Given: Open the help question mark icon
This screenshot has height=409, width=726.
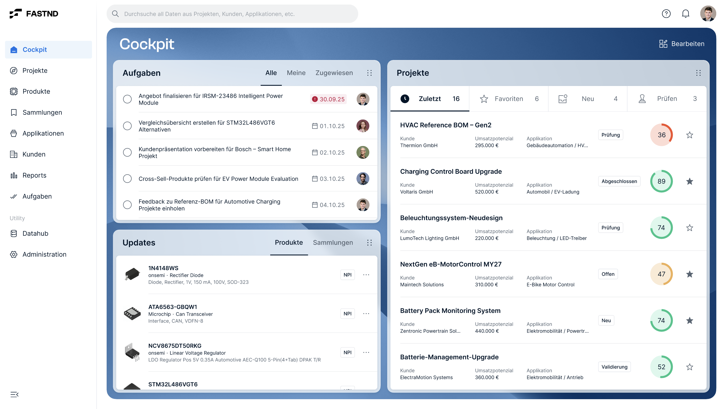Looking at the screenshot, I should pyautogui.click(x=666, y=14).
